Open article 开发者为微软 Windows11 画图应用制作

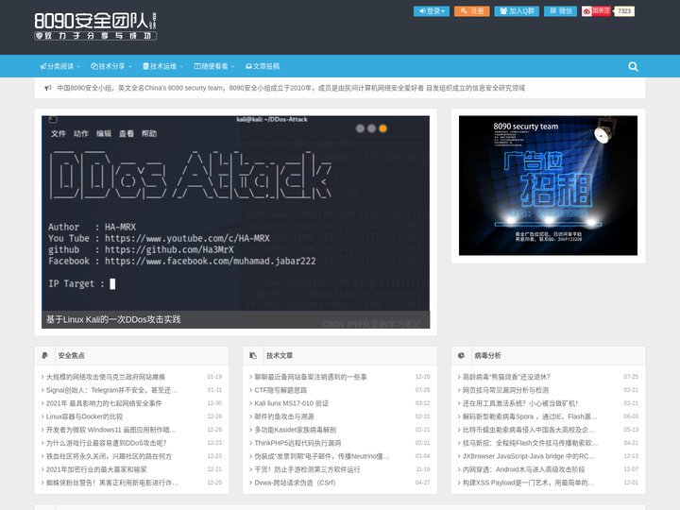point(111,430)
